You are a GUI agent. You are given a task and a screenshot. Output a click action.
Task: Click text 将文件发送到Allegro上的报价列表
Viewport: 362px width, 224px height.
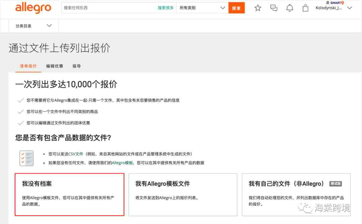point(167,198)
